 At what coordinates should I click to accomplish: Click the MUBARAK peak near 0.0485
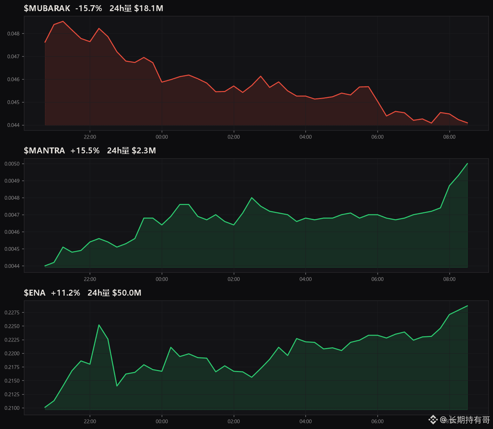point(63,21)
